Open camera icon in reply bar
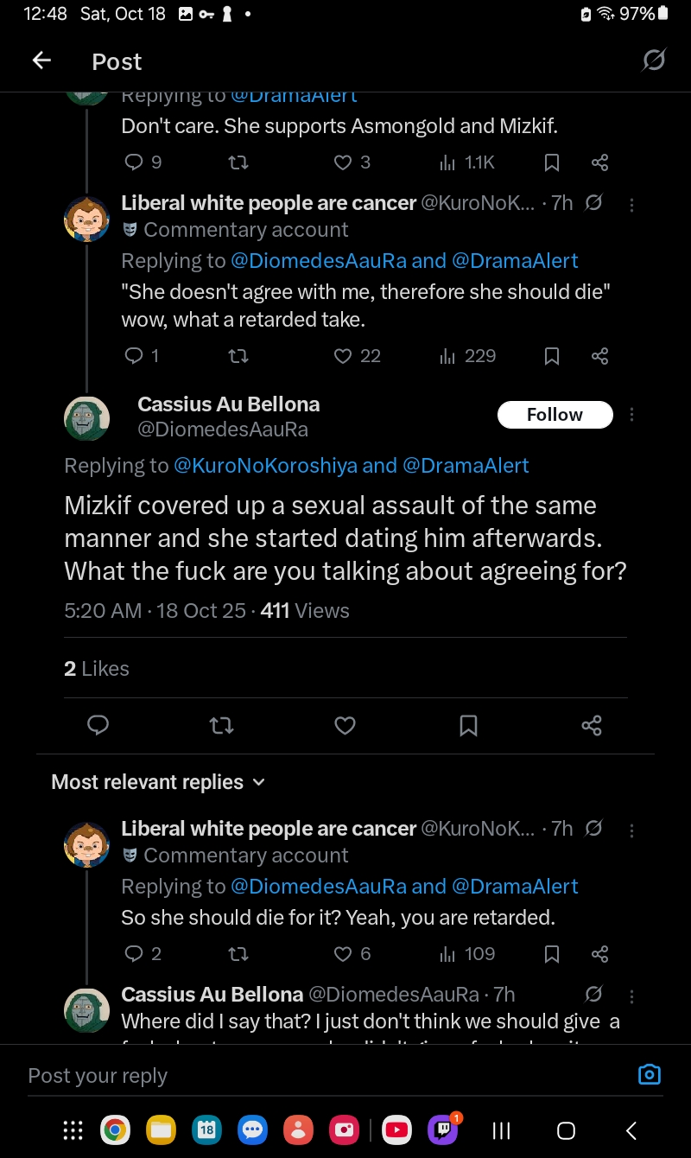Image resolution: width=691 pixels, height=1158 pixels. [x=649, y=1075]
